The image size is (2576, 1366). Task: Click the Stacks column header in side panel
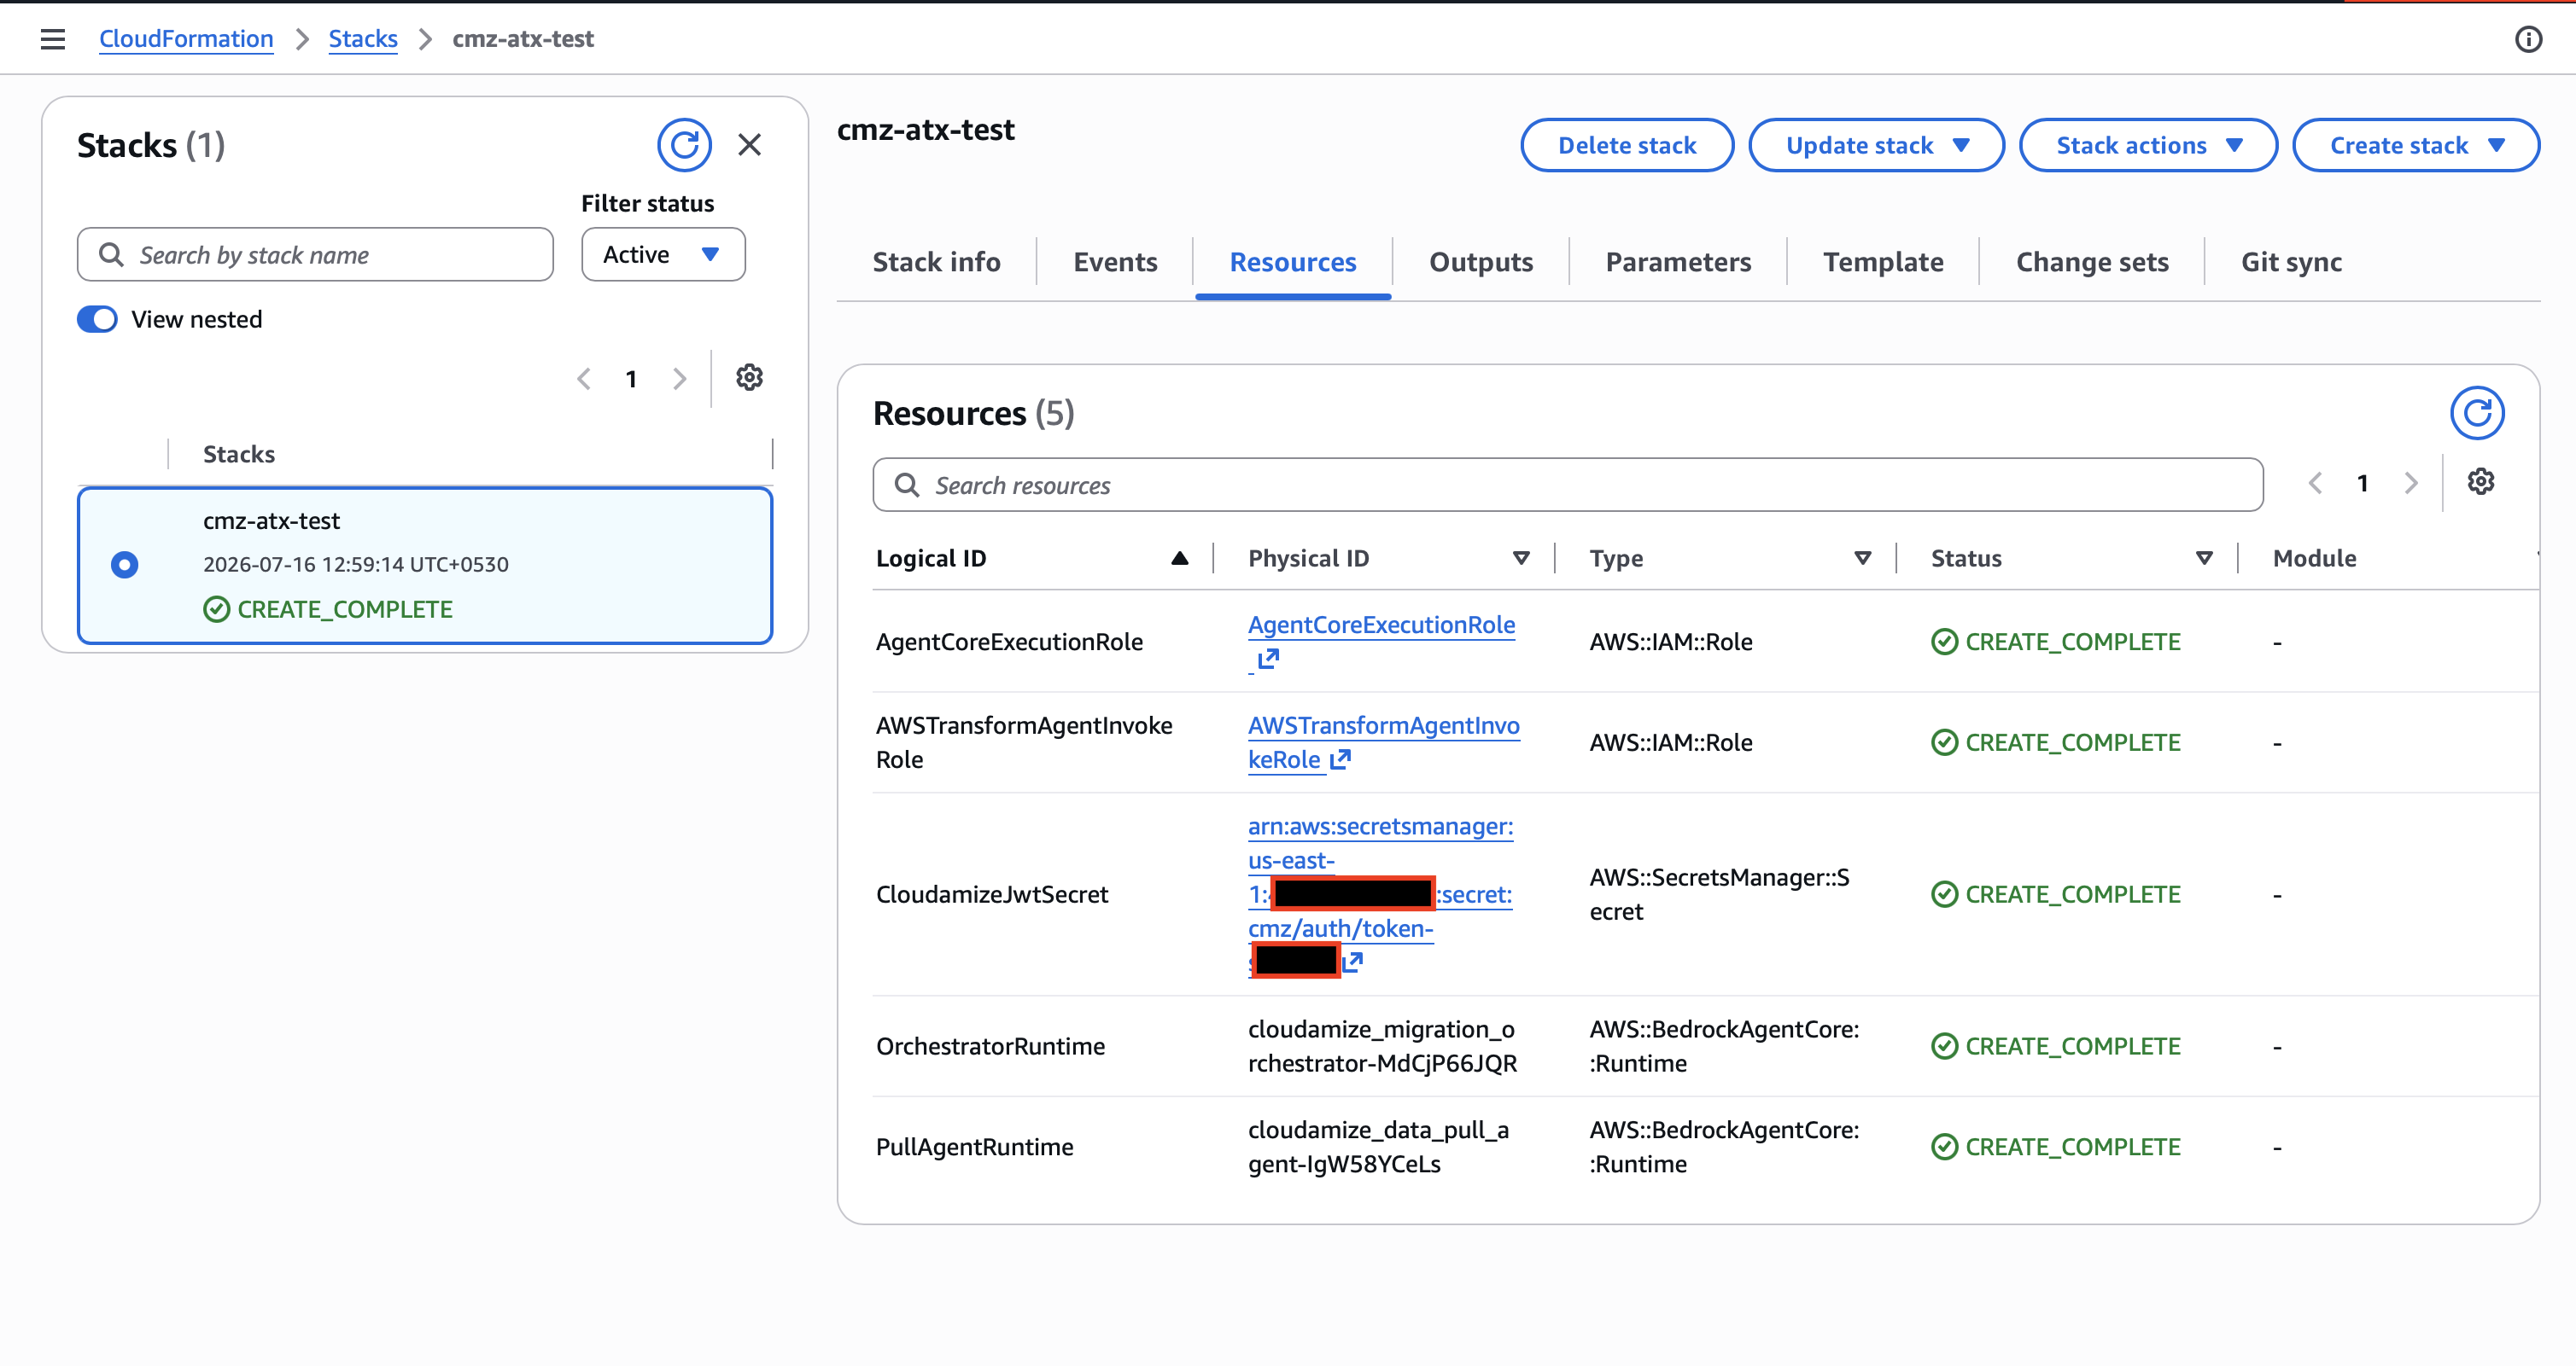pos(239,455)
